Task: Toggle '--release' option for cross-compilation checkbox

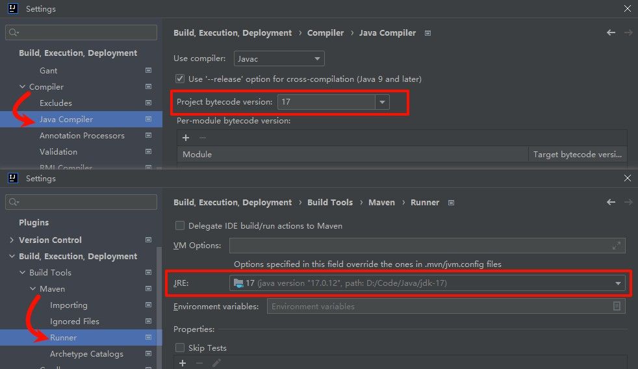Action: coord(180,79)
